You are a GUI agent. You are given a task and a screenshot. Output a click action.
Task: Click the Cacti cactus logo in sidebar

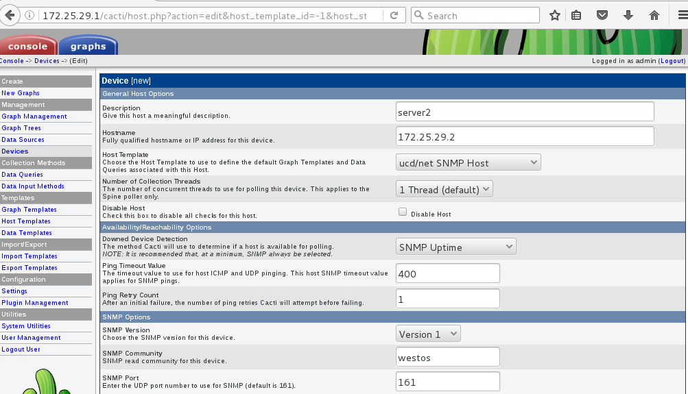tap(47, 381)
